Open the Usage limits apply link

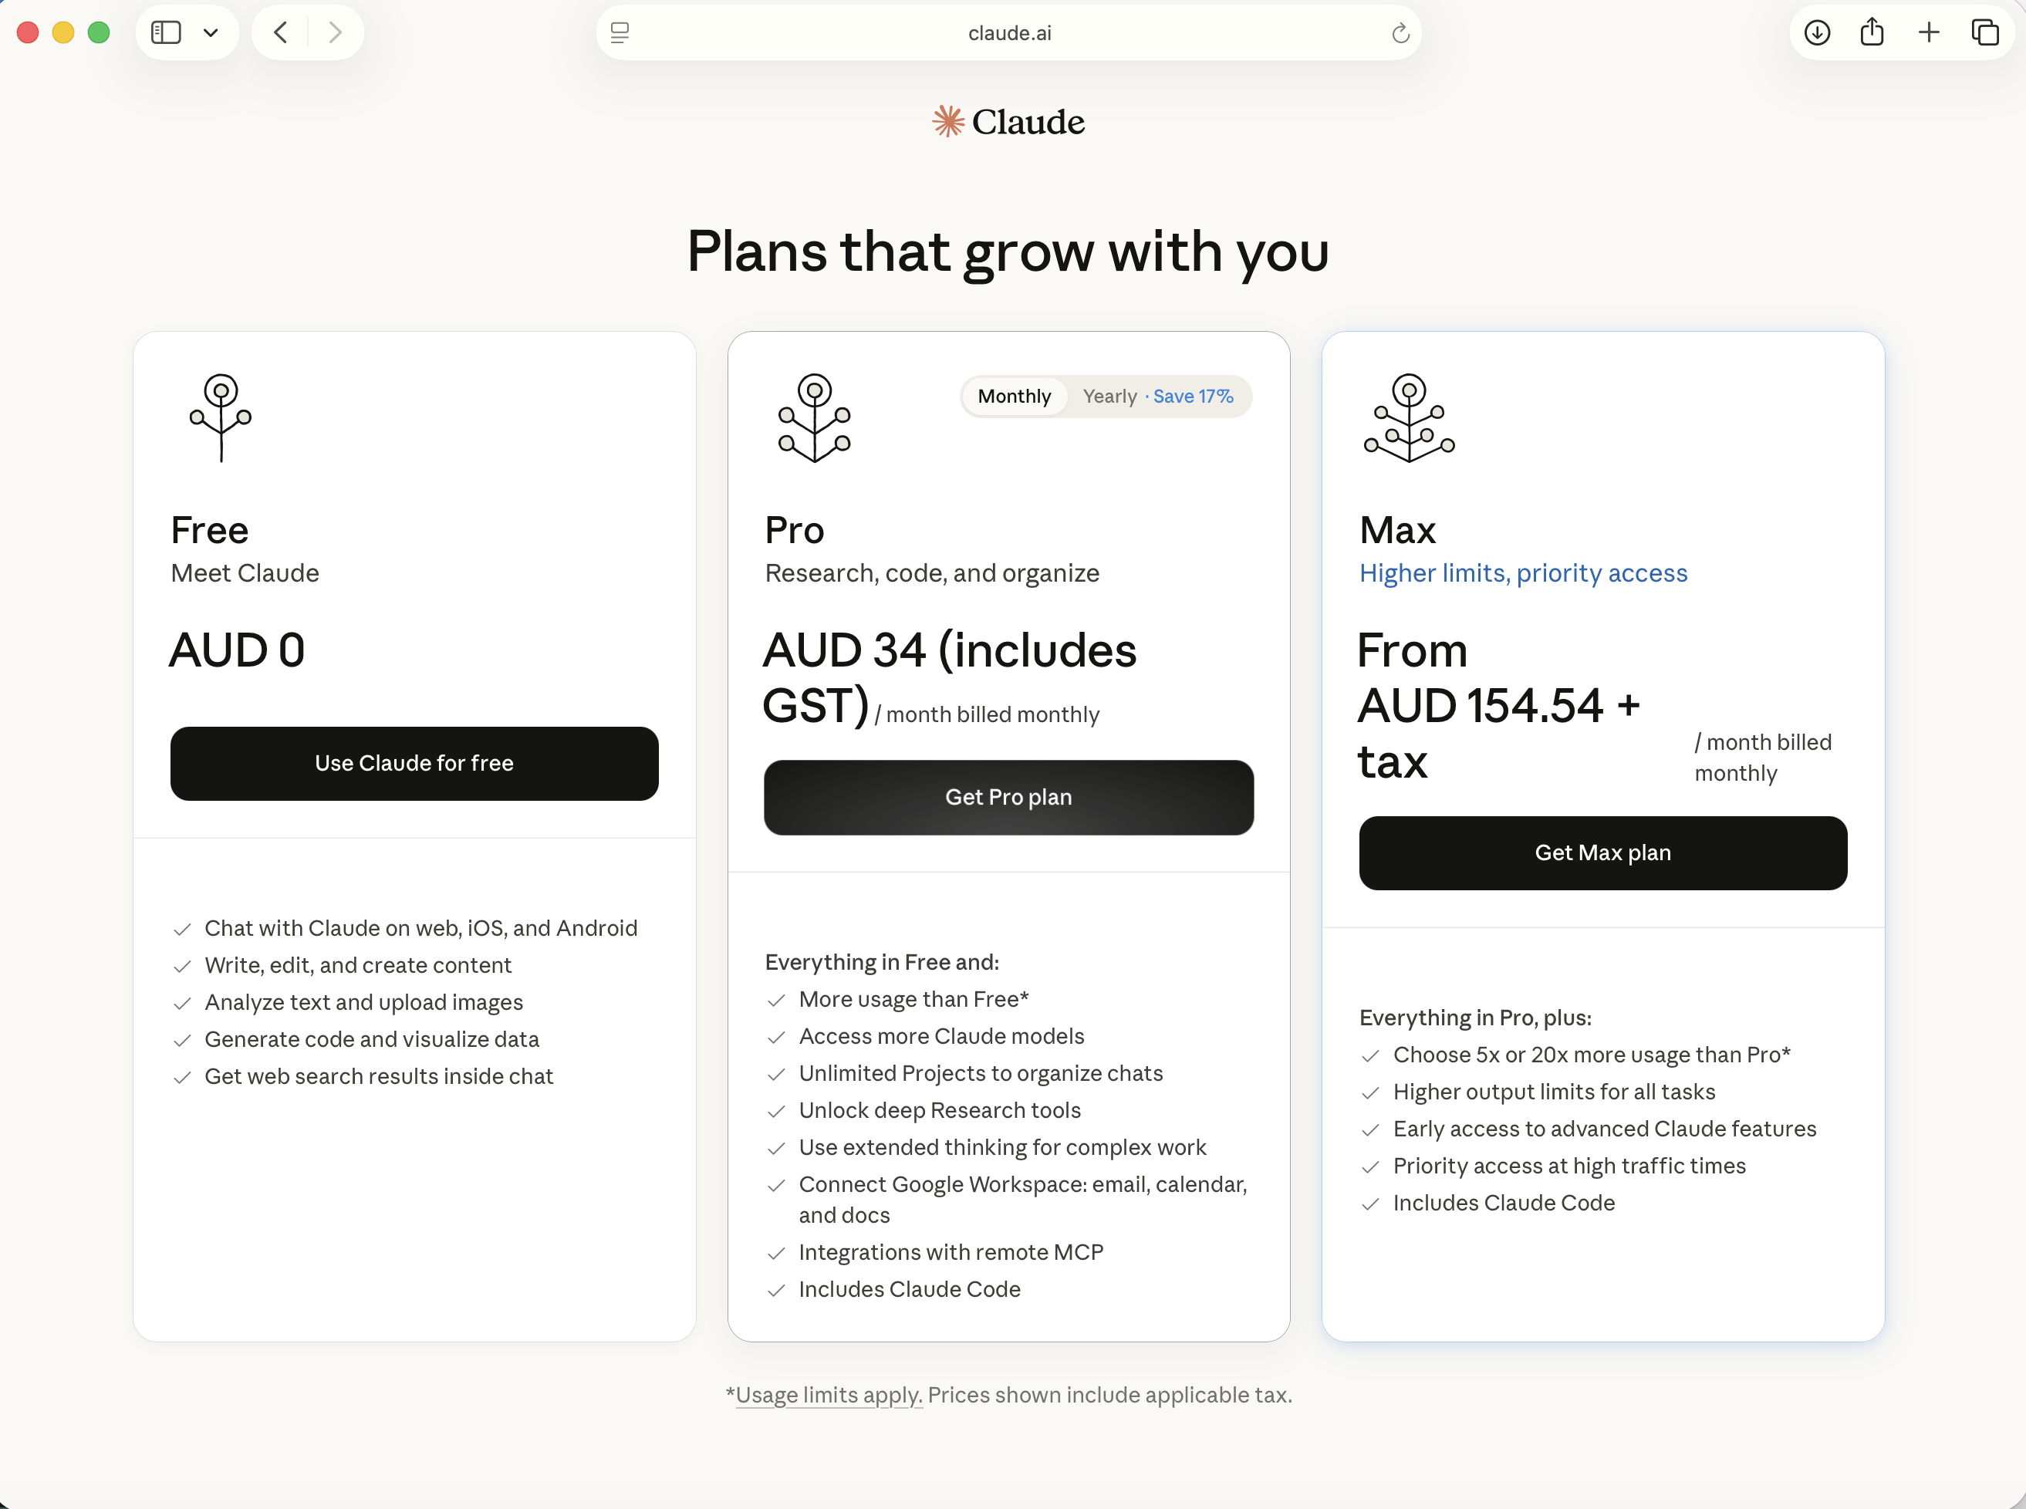pos(828,1395)
